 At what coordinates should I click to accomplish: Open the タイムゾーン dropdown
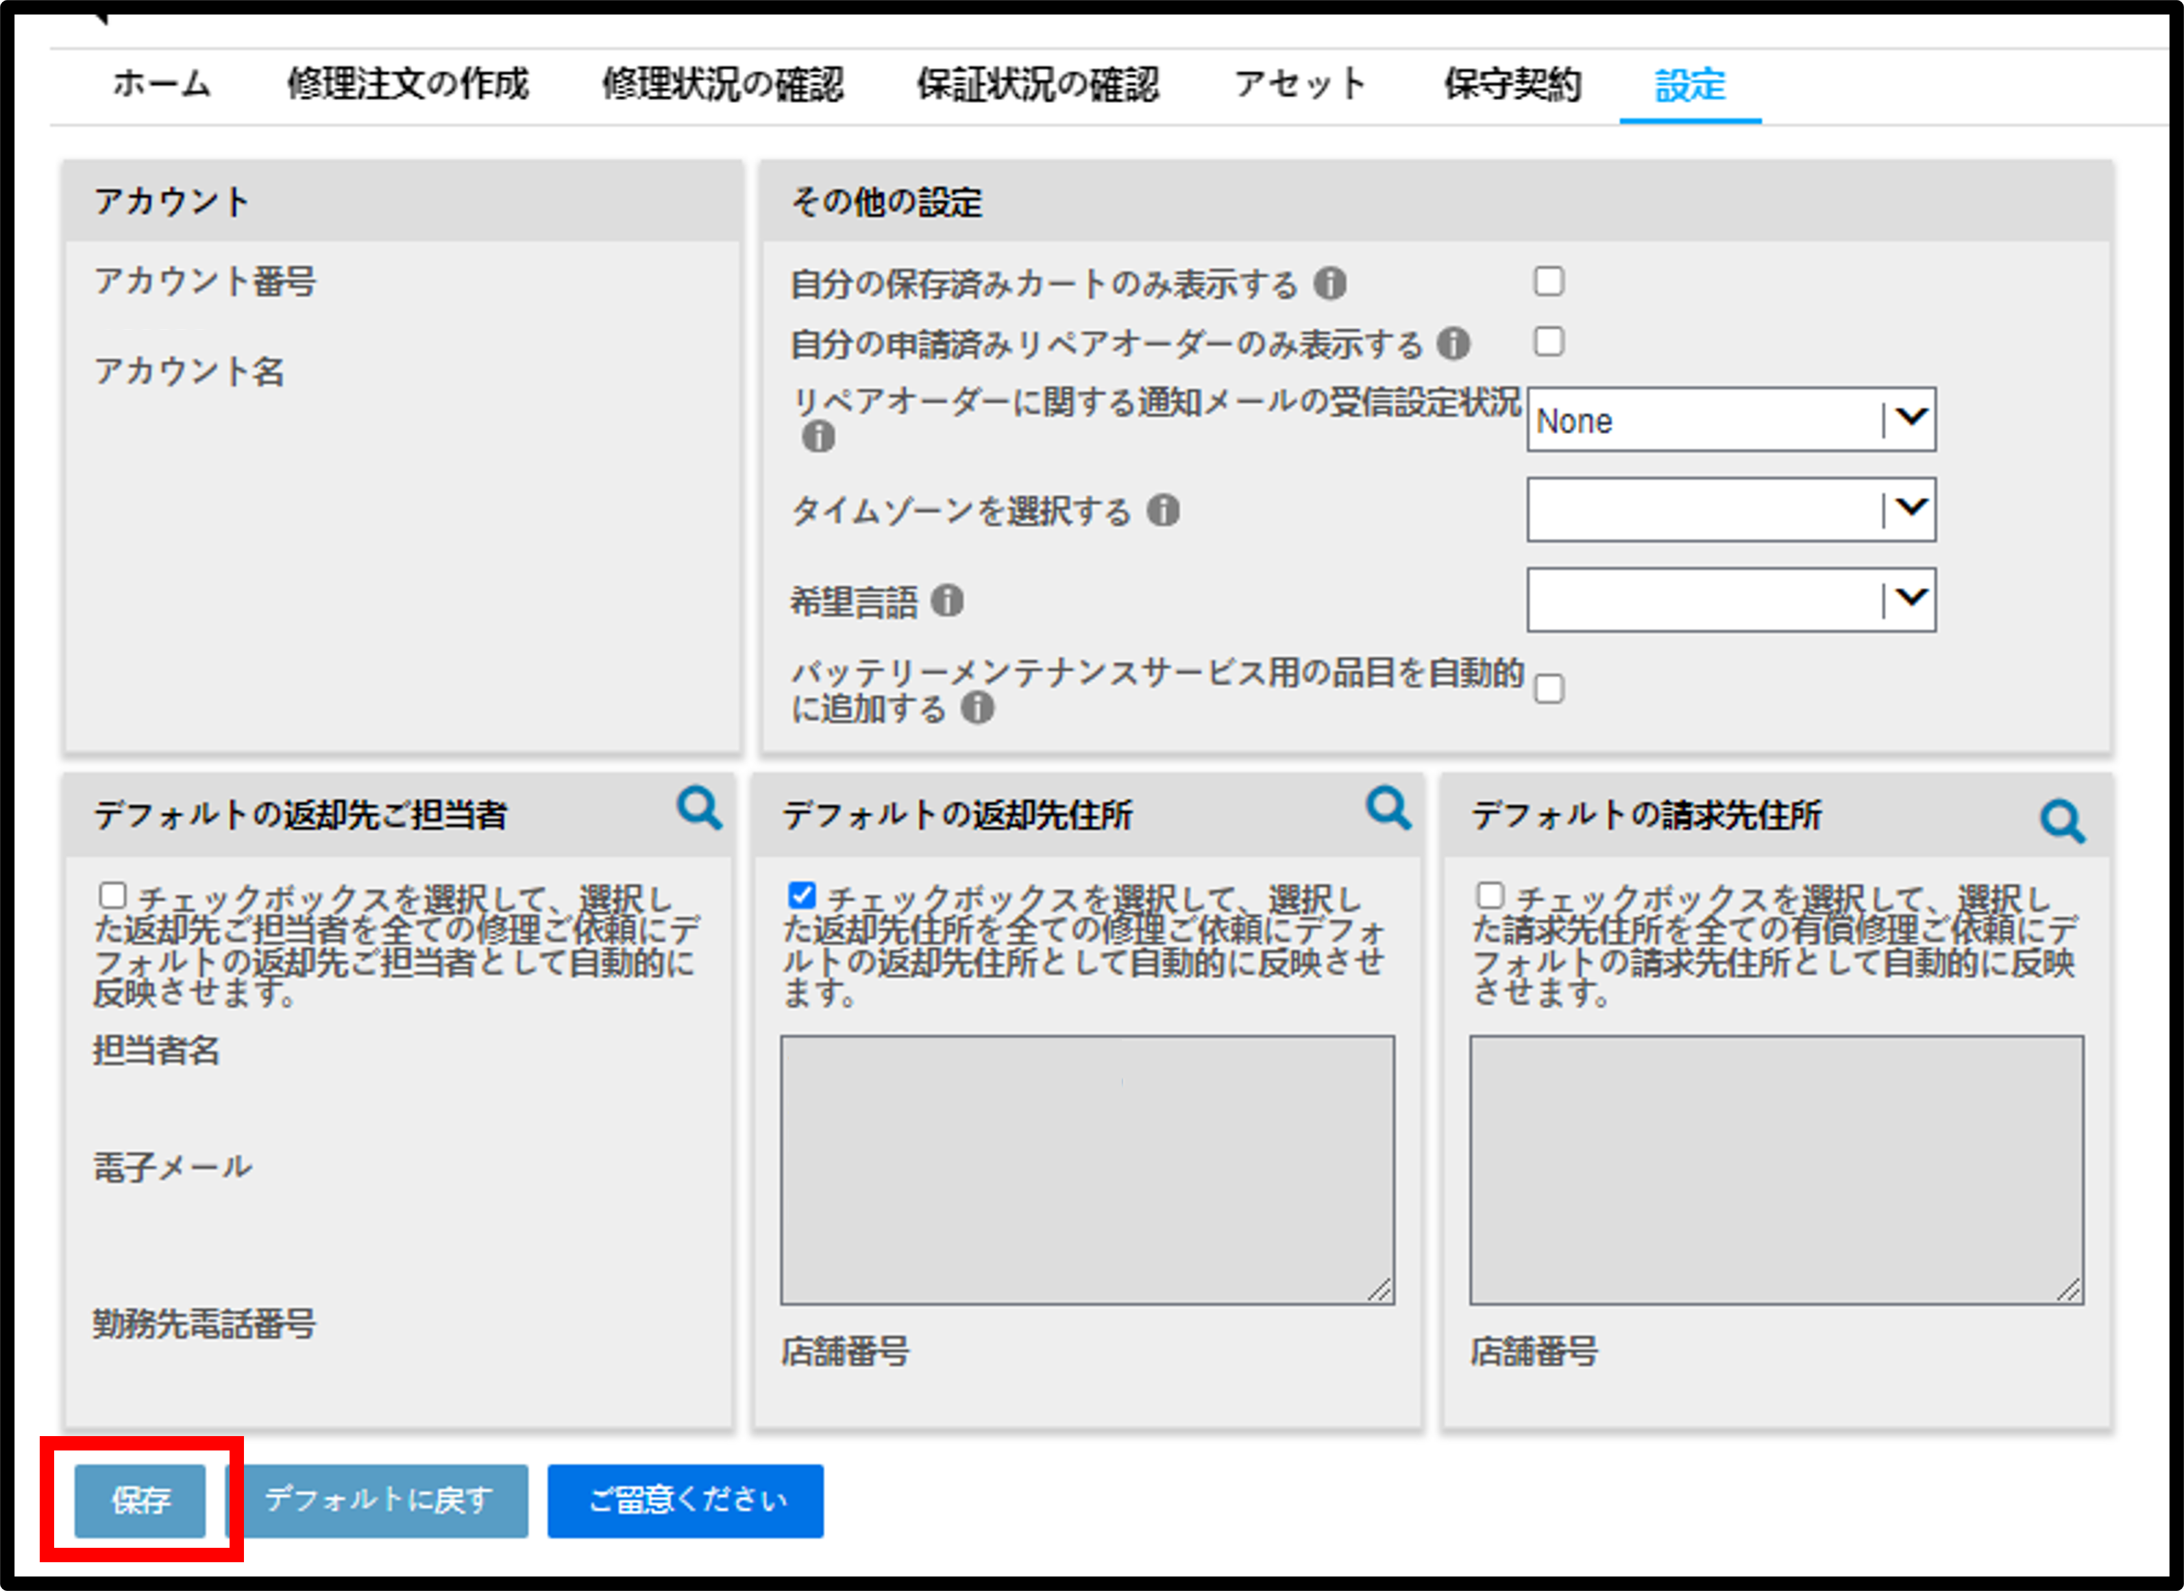pyautogui.click(x=1732, y=509)
